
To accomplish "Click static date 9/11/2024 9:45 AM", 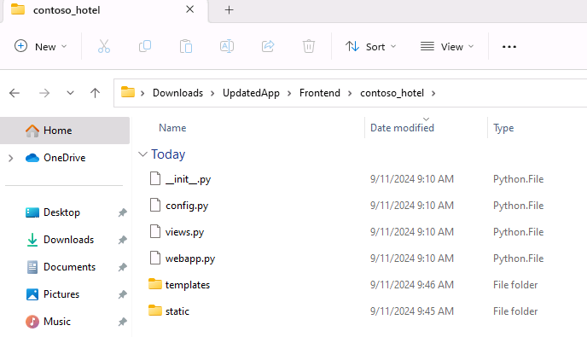I will coord(412,311).
